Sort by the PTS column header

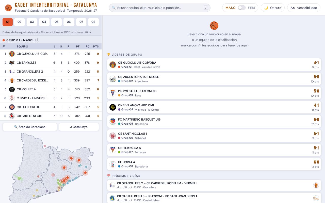(x=96, y=46)
